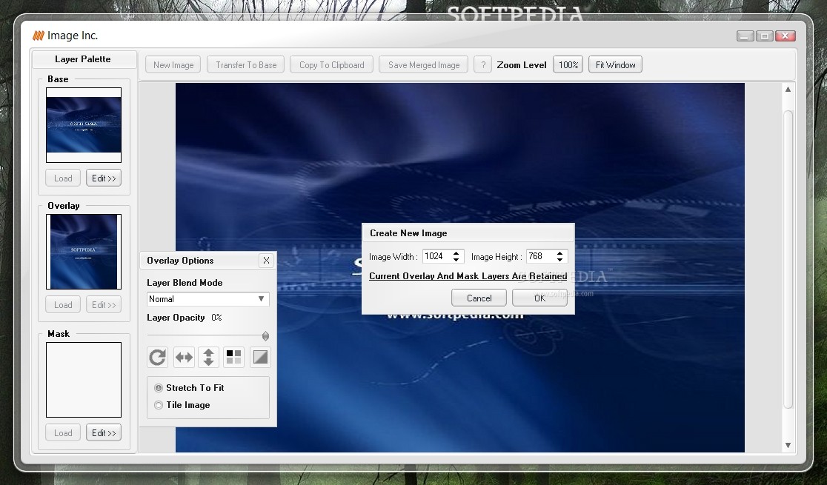Image resolution: width=827 pixels, height=485 pixels.
Task: Click the canvas scrollbar up arrow
Action: (x=788, y=90)
